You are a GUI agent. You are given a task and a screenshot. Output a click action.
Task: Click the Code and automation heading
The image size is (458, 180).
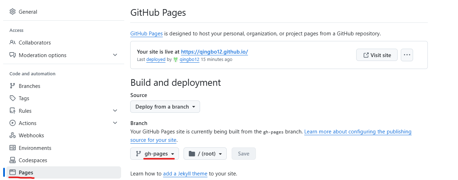coord(32,74)
